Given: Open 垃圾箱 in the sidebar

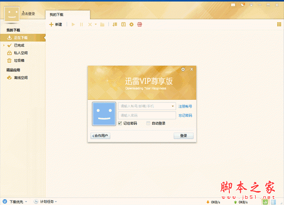Looking at the screenshot, I should (19, 60).
